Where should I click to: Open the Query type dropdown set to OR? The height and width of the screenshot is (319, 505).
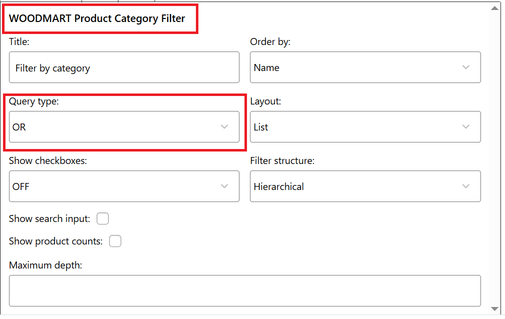pos(124,126)
